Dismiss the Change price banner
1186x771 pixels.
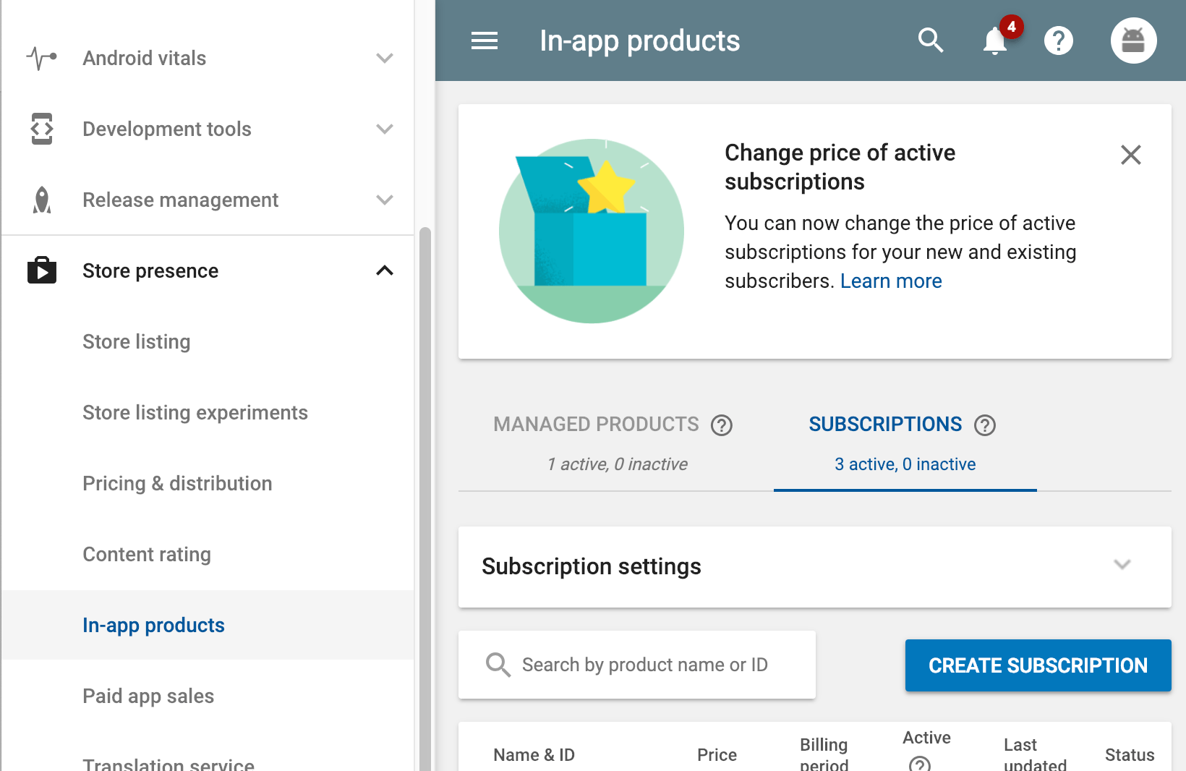click(x=1131, y=155)
